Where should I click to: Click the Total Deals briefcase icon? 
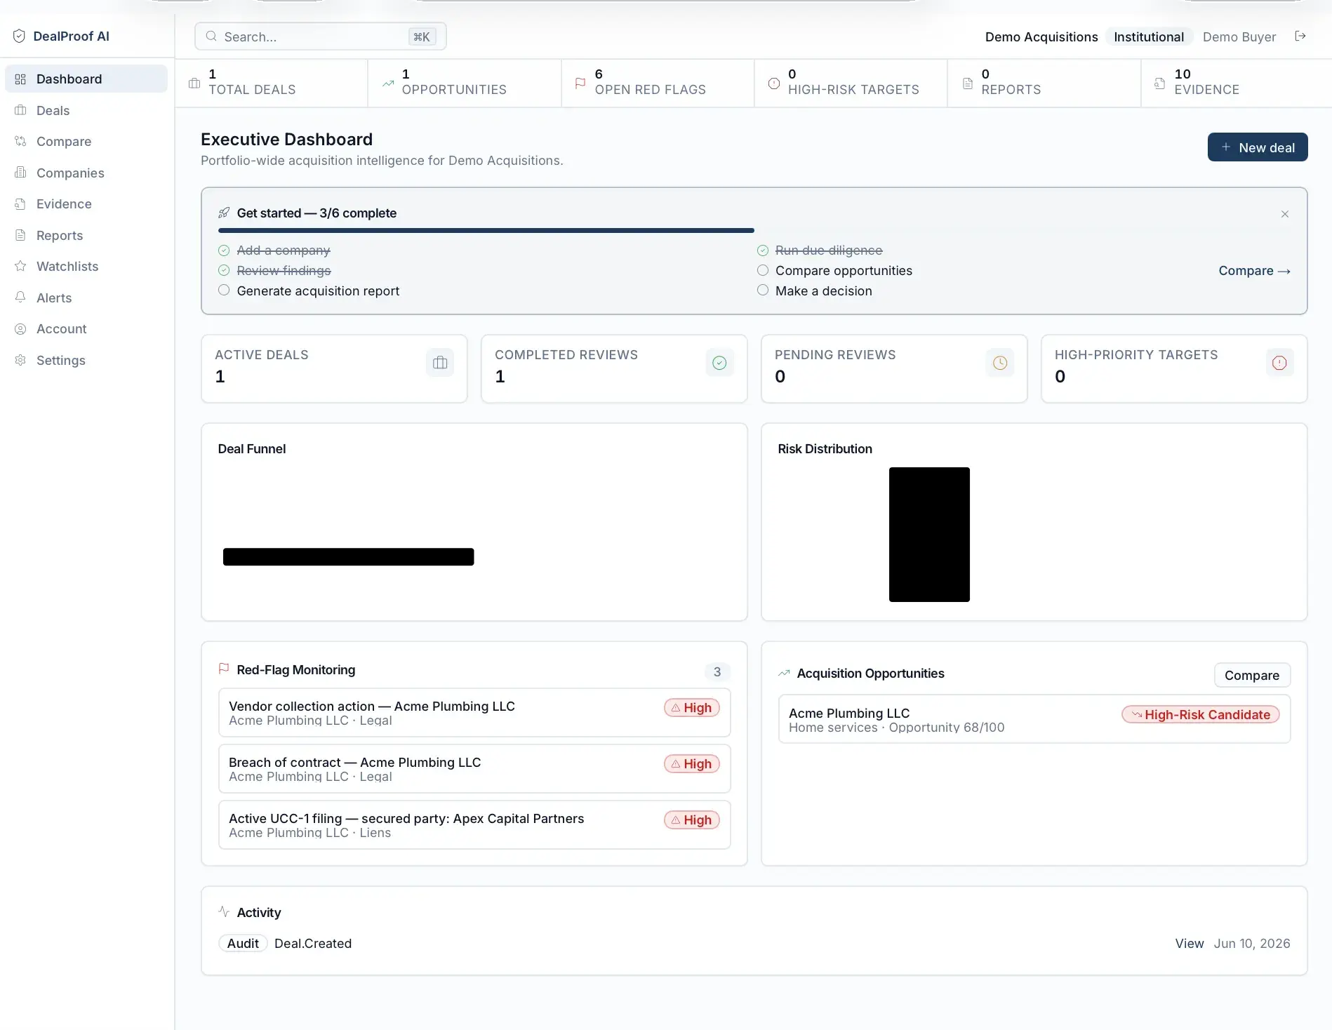click(x=194, y=83)
